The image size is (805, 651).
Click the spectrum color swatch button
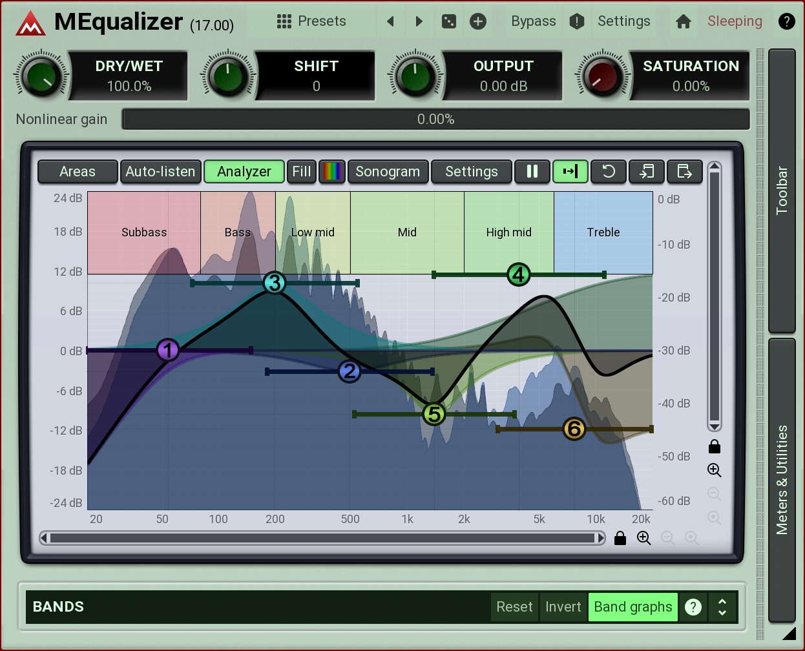pos(332,172)
